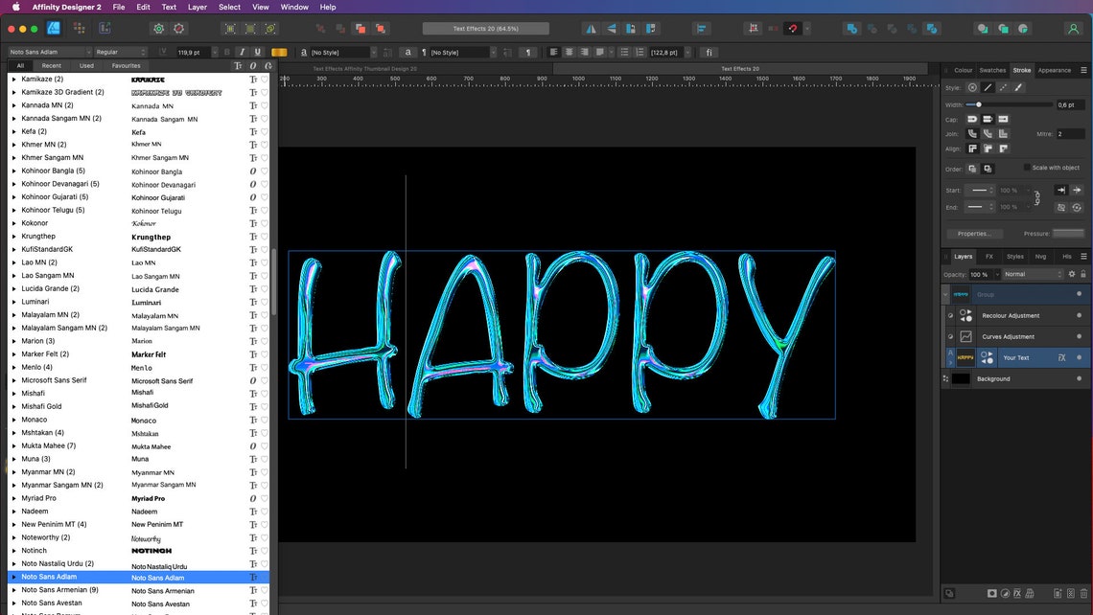The width and height of the screenshot is (1093, 615).
Task: Collapse the Group layer in Layers panel
Action: point(947,293)
